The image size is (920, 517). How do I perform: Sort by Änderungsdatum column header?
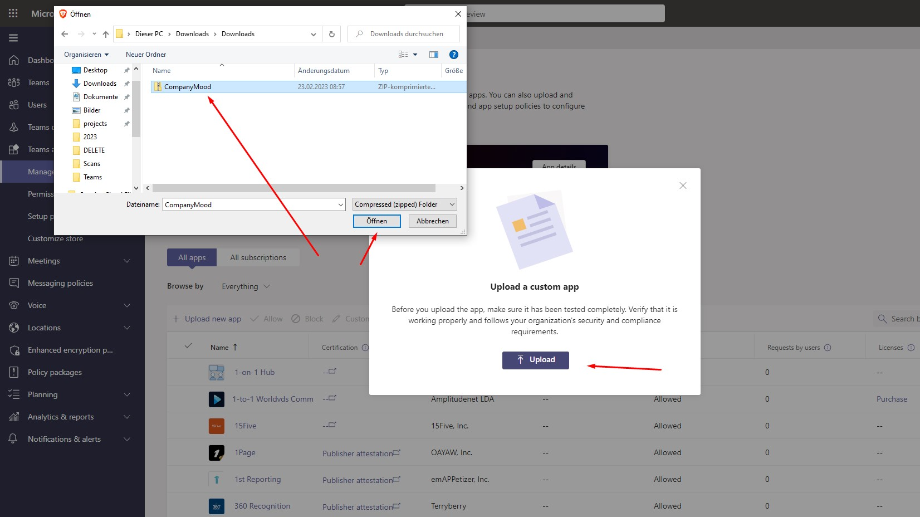tap(324, 71)
